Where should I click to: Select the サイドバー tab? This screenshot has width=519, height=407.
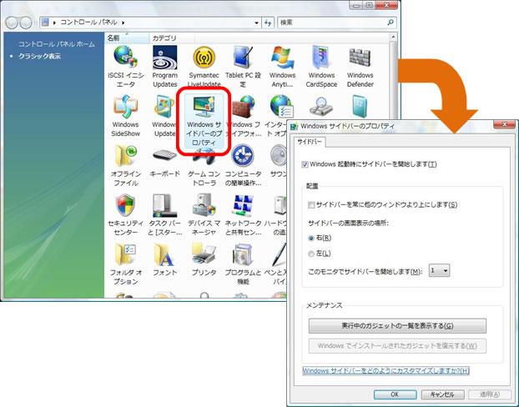click(310, 142)
